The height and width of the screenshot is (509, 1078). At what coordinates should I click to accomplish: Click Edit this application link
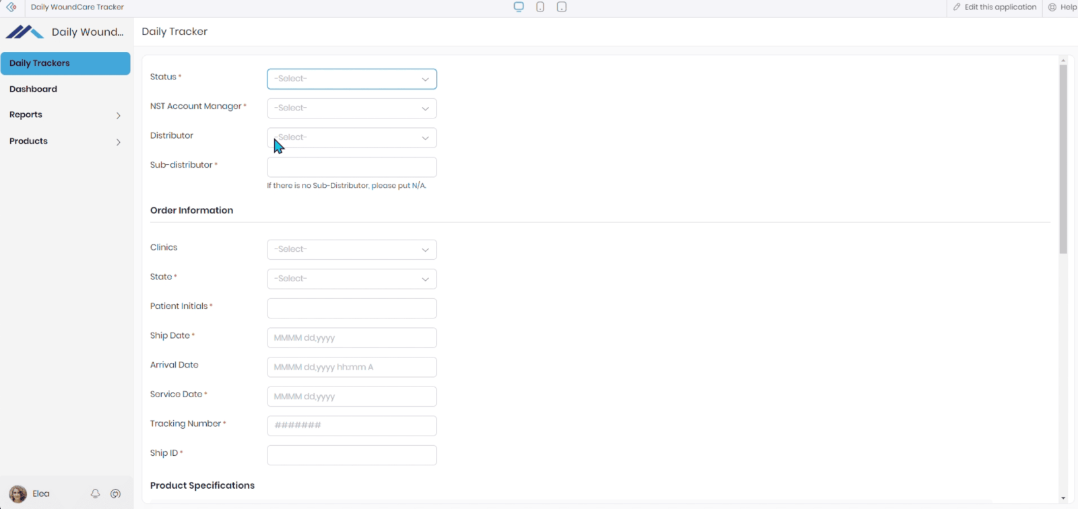(x=1000, y=7)
